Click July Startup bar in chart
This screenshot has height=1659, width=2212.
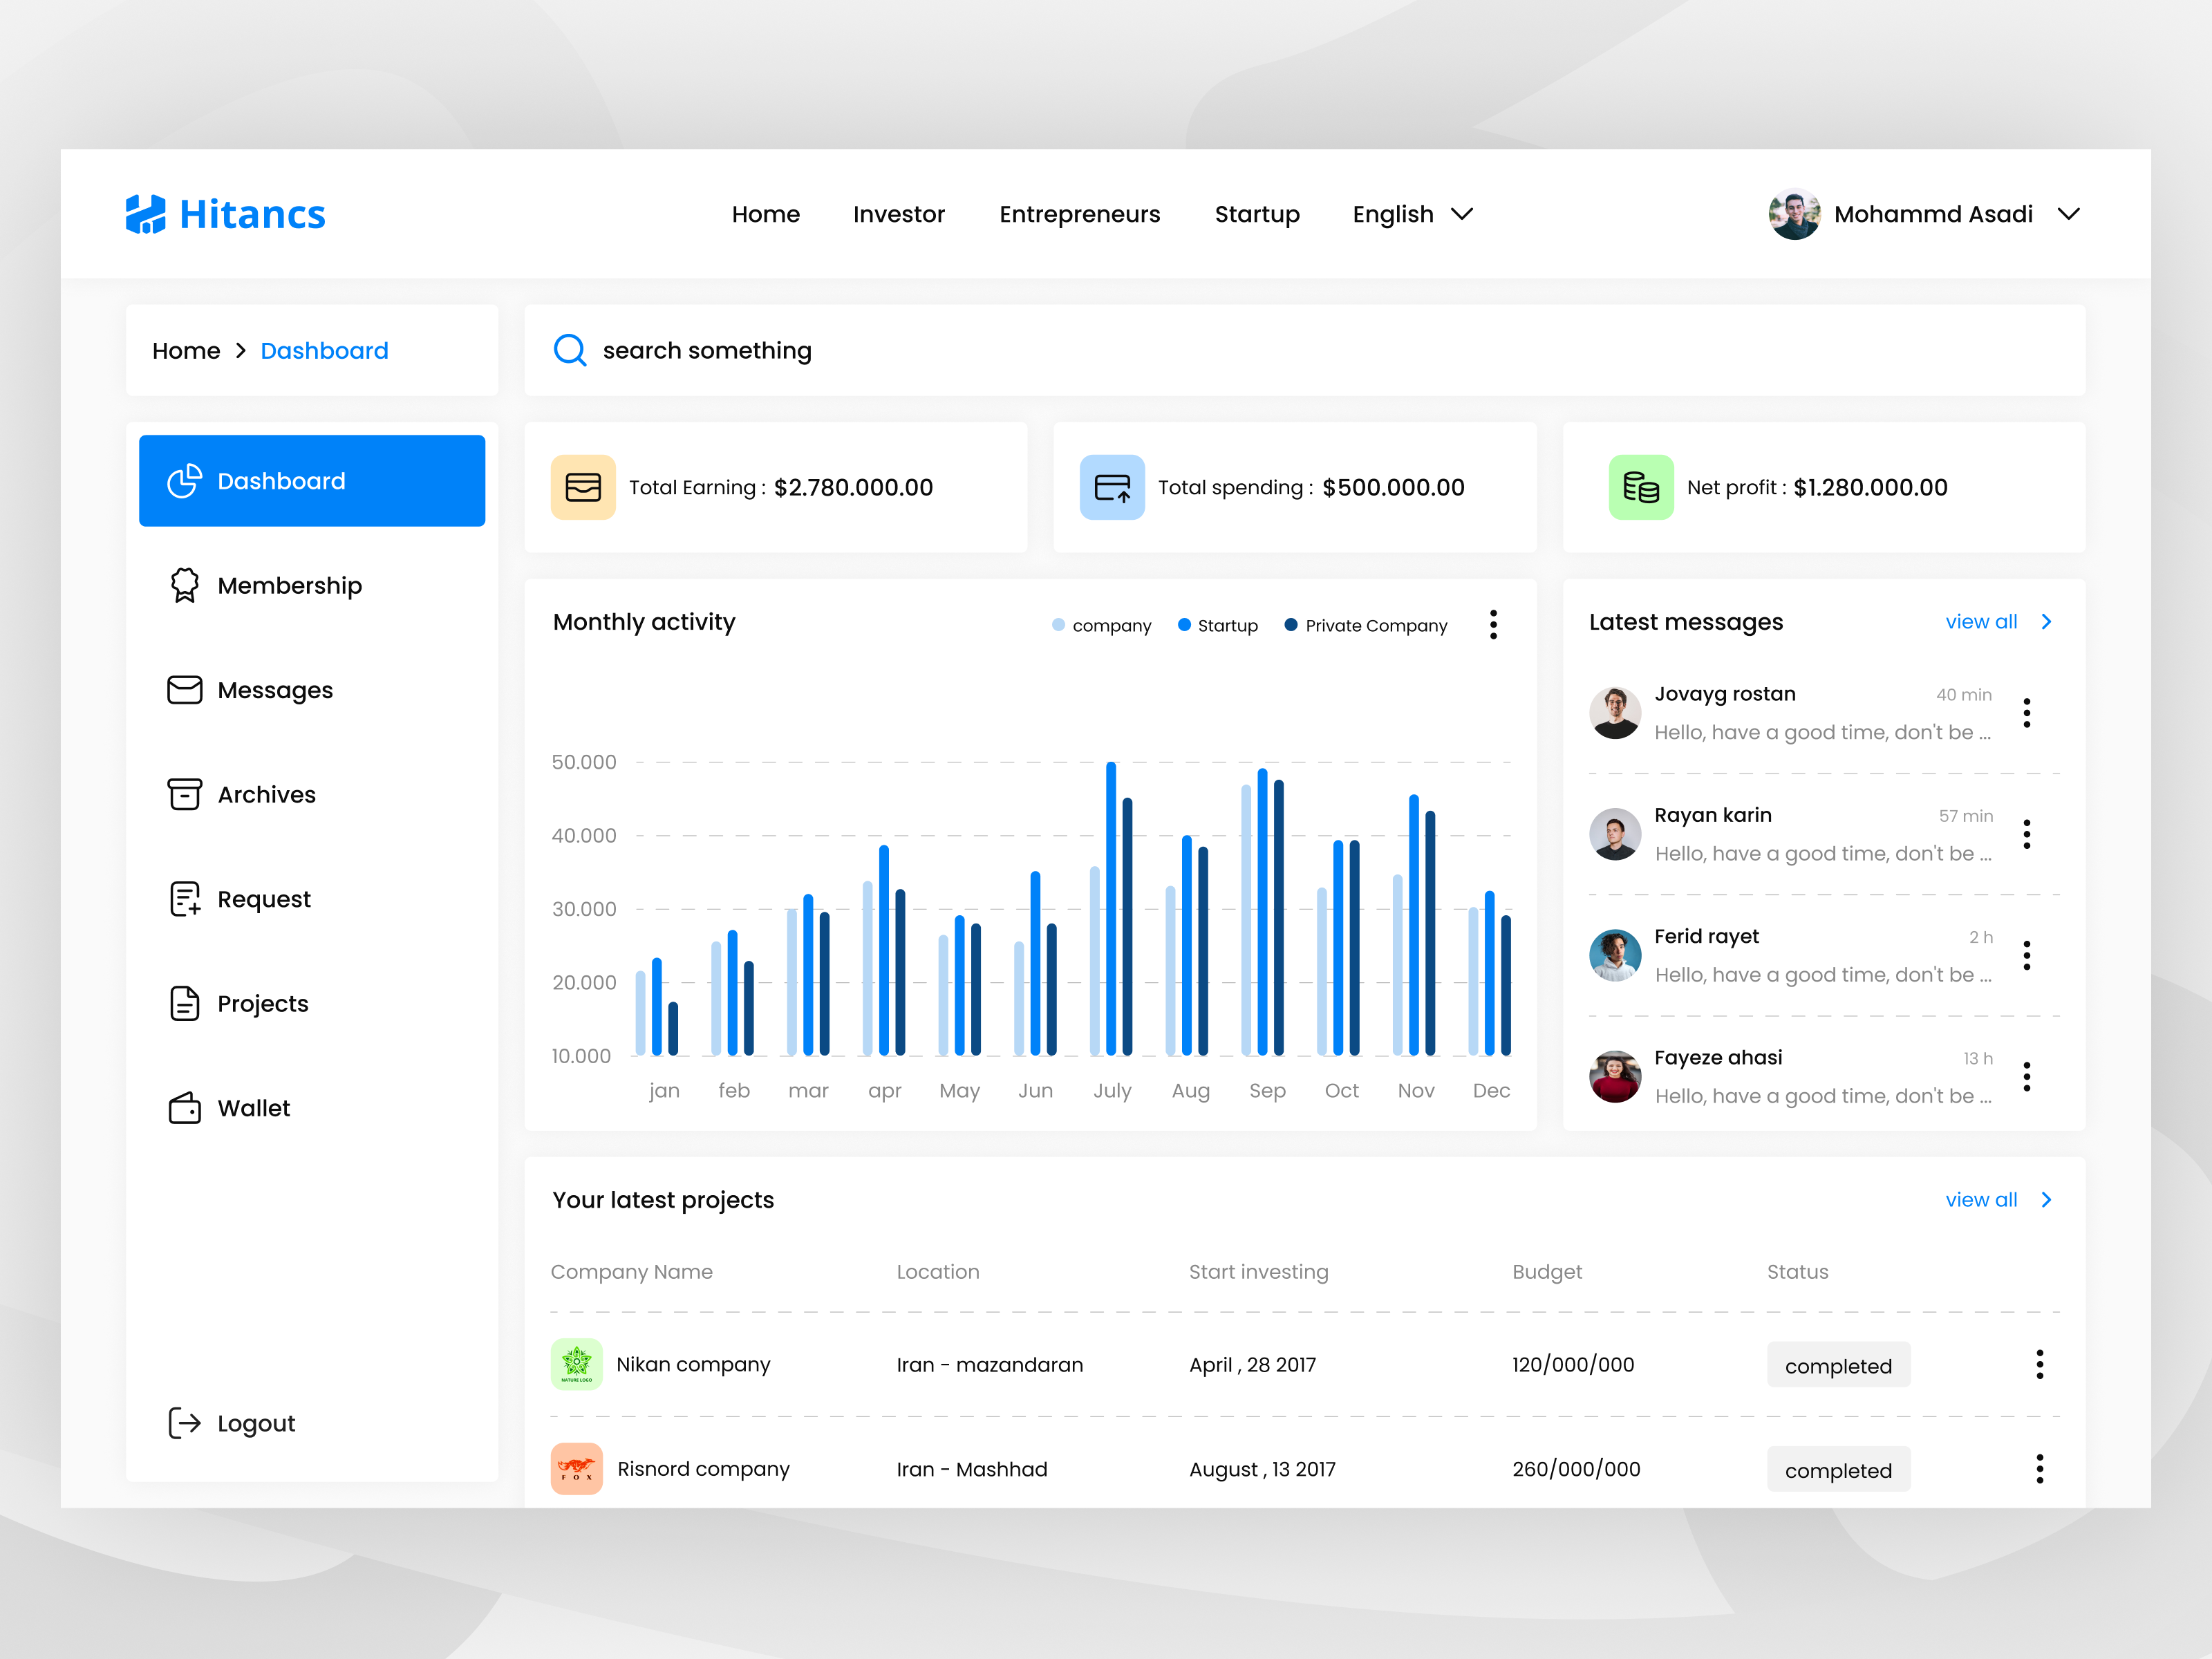click(x=1111, y=908)
